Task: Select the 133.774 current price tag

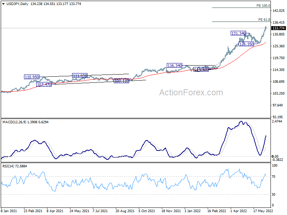Action: click(278, 28)
